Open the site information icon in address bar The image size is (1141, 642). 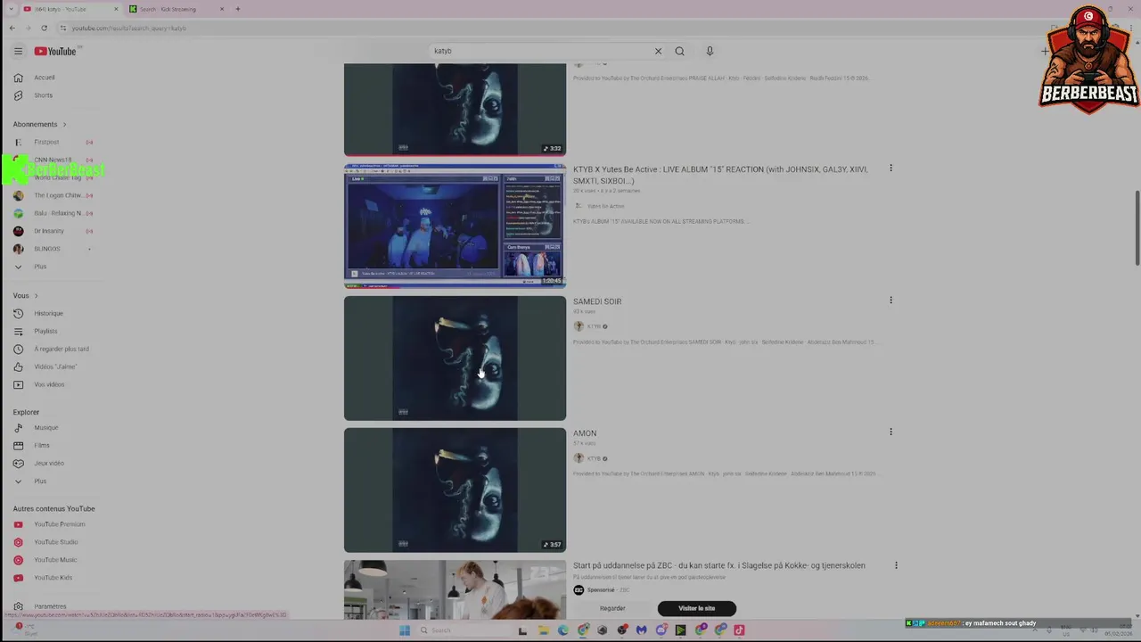(62, 28)
